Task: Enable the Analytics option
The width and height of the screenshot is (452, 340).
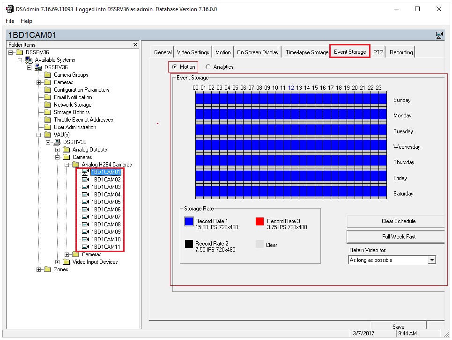Action: click(x=208, y=66)
